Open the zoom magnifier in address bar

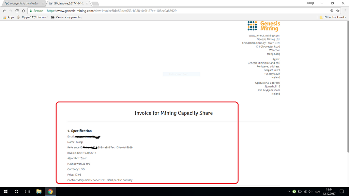332,11
